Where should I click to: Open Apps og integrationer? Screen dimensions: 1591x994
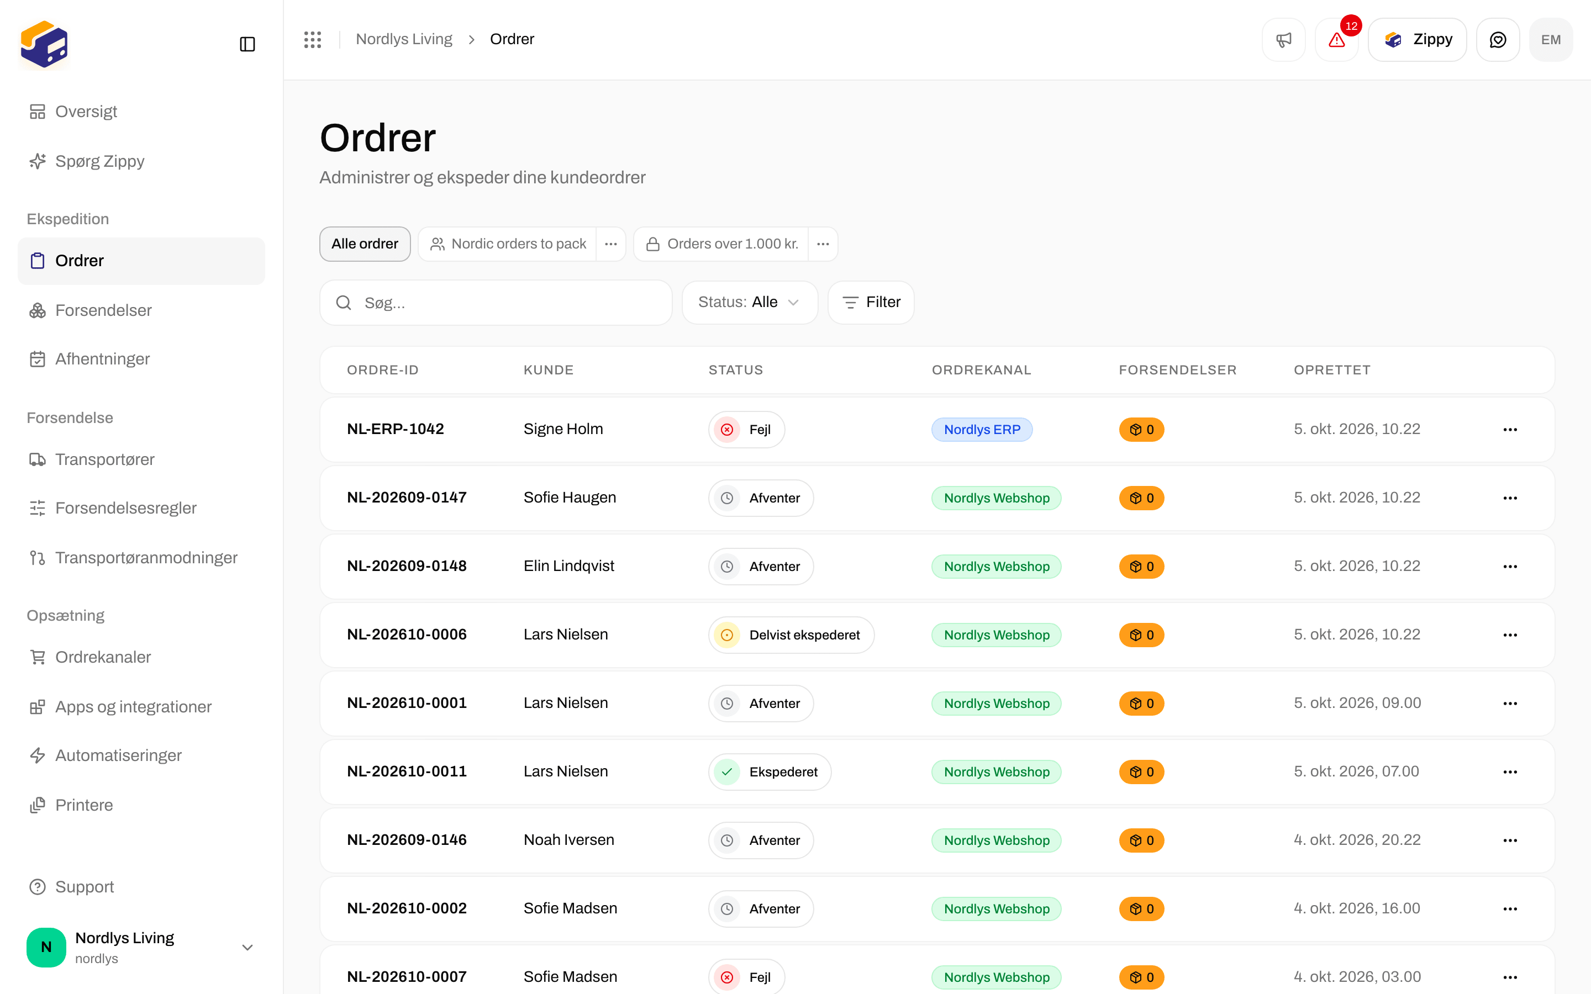pos(141,707)
